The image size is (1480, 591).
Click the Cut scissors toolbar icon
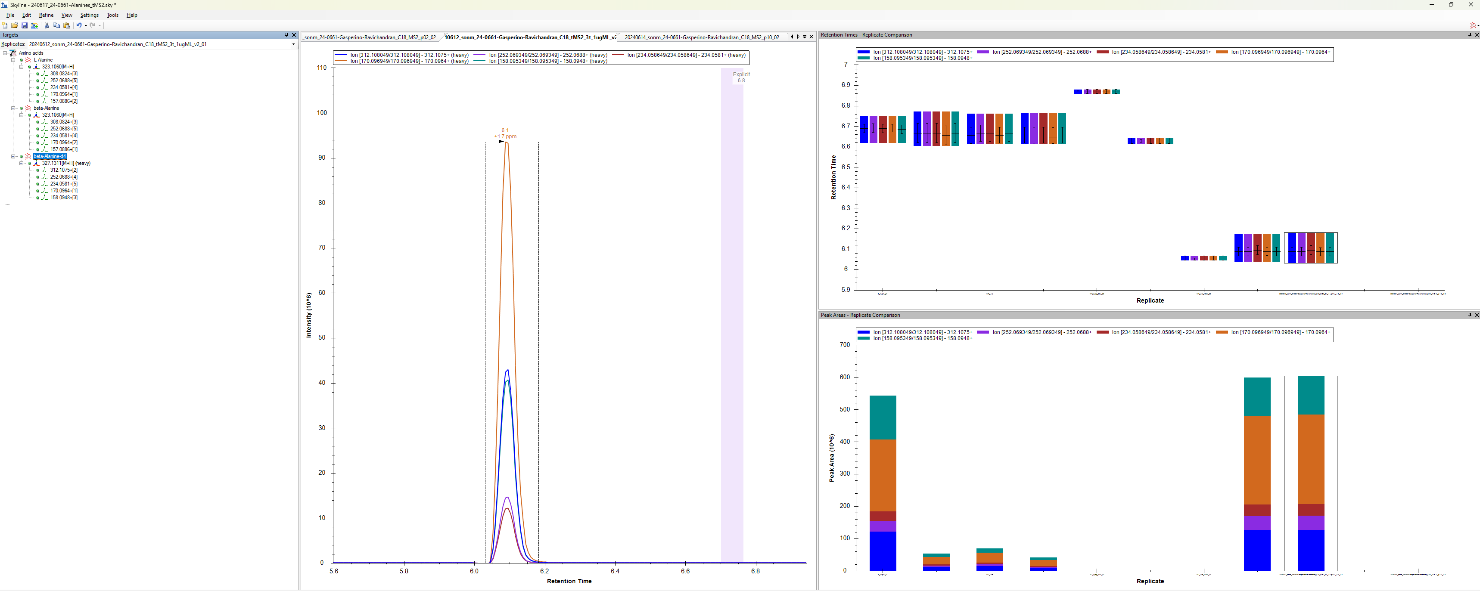click(47, 25)
